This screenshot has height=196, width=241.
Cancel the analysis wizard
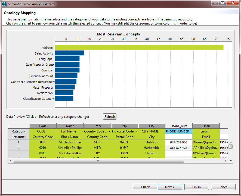[x=223, y=187]
